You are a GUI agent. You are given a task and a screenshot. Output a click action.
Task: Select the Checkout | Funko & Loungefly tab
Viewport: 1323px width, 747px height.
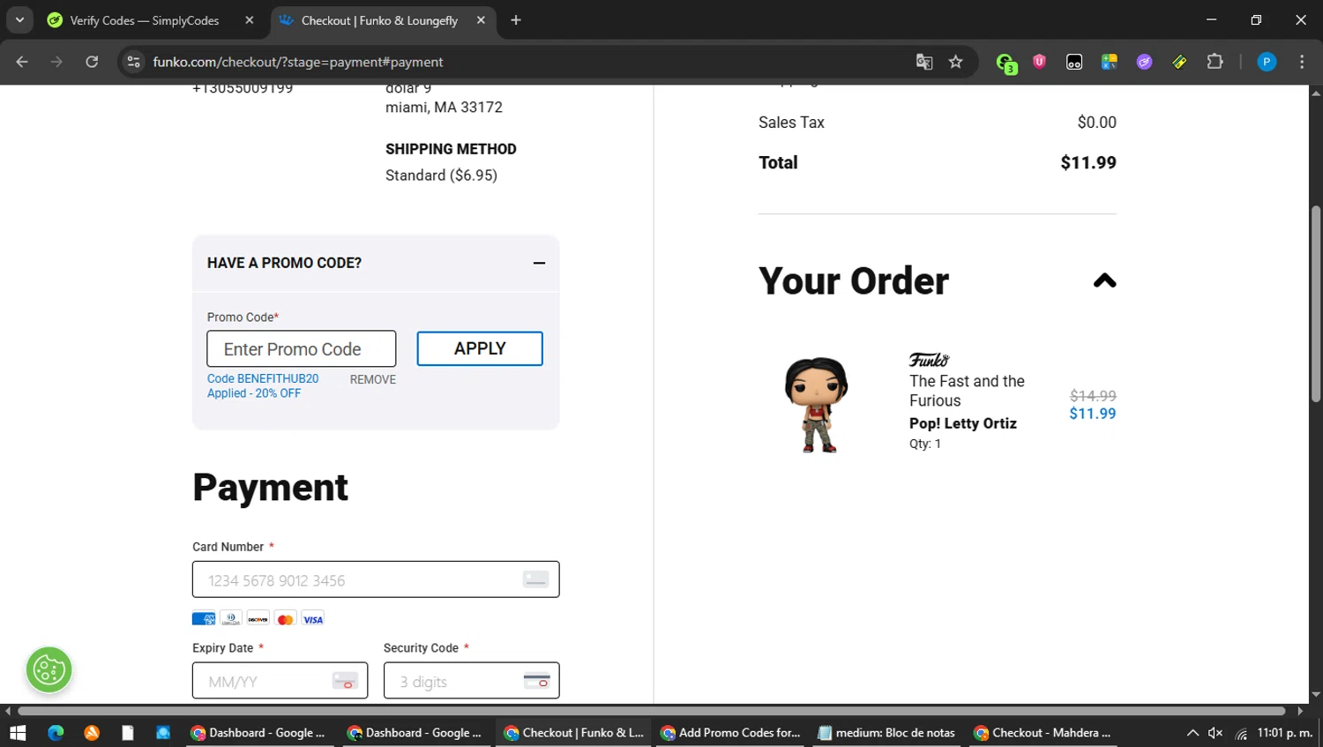(379, 20)
